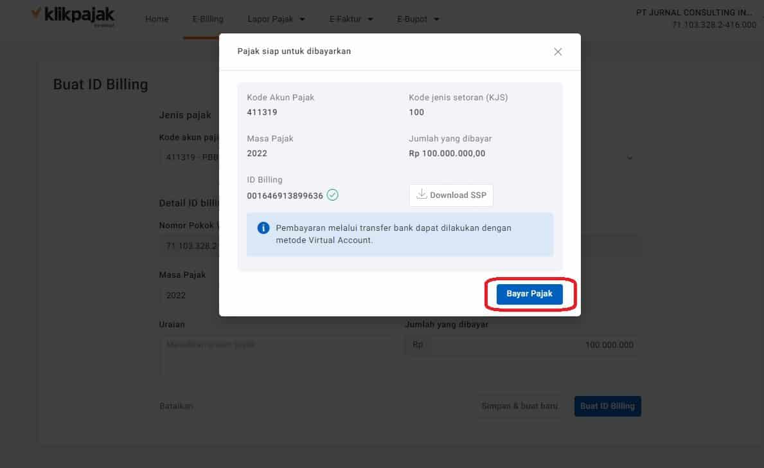Expand the E-Bupot dropdown menu
Screen dimensions: 764x468
418,19
